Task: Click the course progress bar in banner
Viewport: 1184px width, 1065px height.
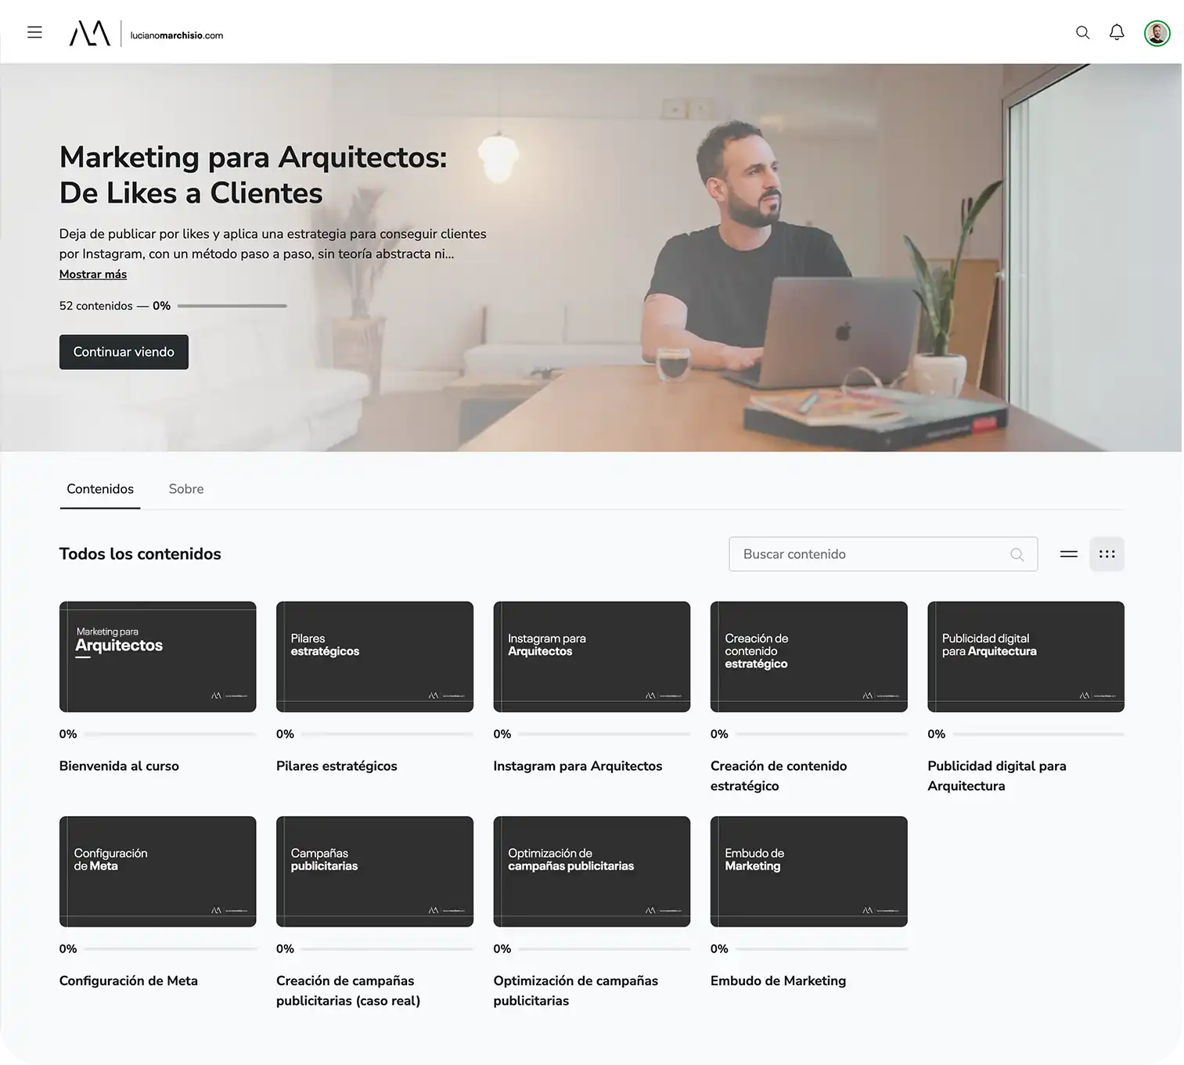Action: (x=232, y=306)
